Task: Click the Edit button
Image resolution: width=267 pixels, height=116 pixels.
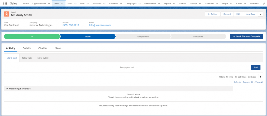Action: 238,14
